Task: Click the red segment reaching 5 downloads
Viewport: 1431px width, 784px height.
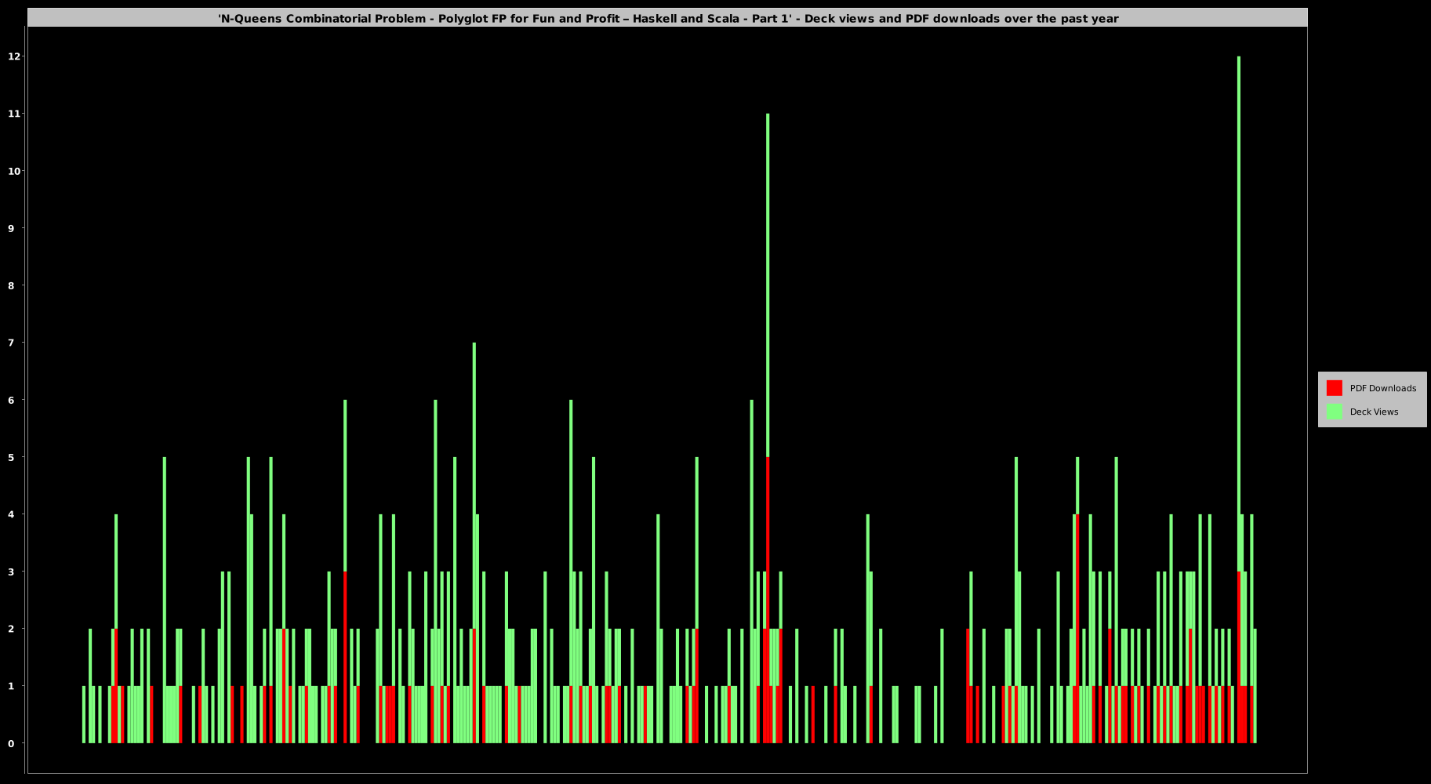Action: (x=768, y=600)
